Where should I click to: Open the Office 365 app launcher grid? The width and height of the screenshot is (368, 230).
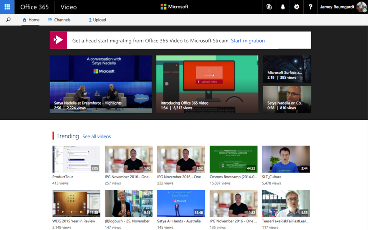click(x=7, y=7)
